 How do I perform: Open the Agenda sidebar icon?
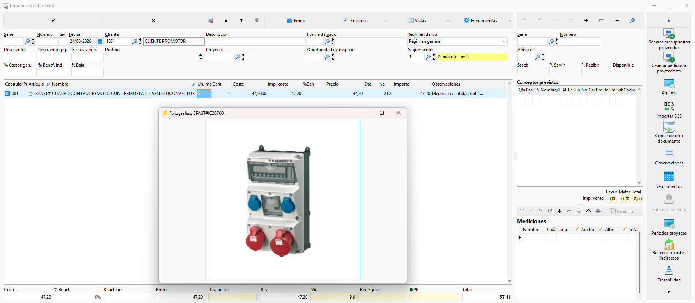(669, 84)
